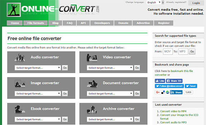Viewport: 206px width, 125px height.
Task: Click the LinkedIn share count 1,435
Action: point(188,92)
